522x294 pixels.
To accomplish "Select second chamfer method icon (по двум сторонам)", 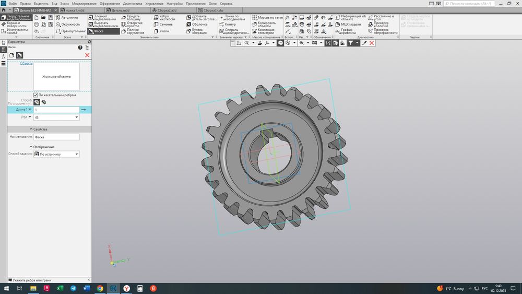I will point(44,102).
